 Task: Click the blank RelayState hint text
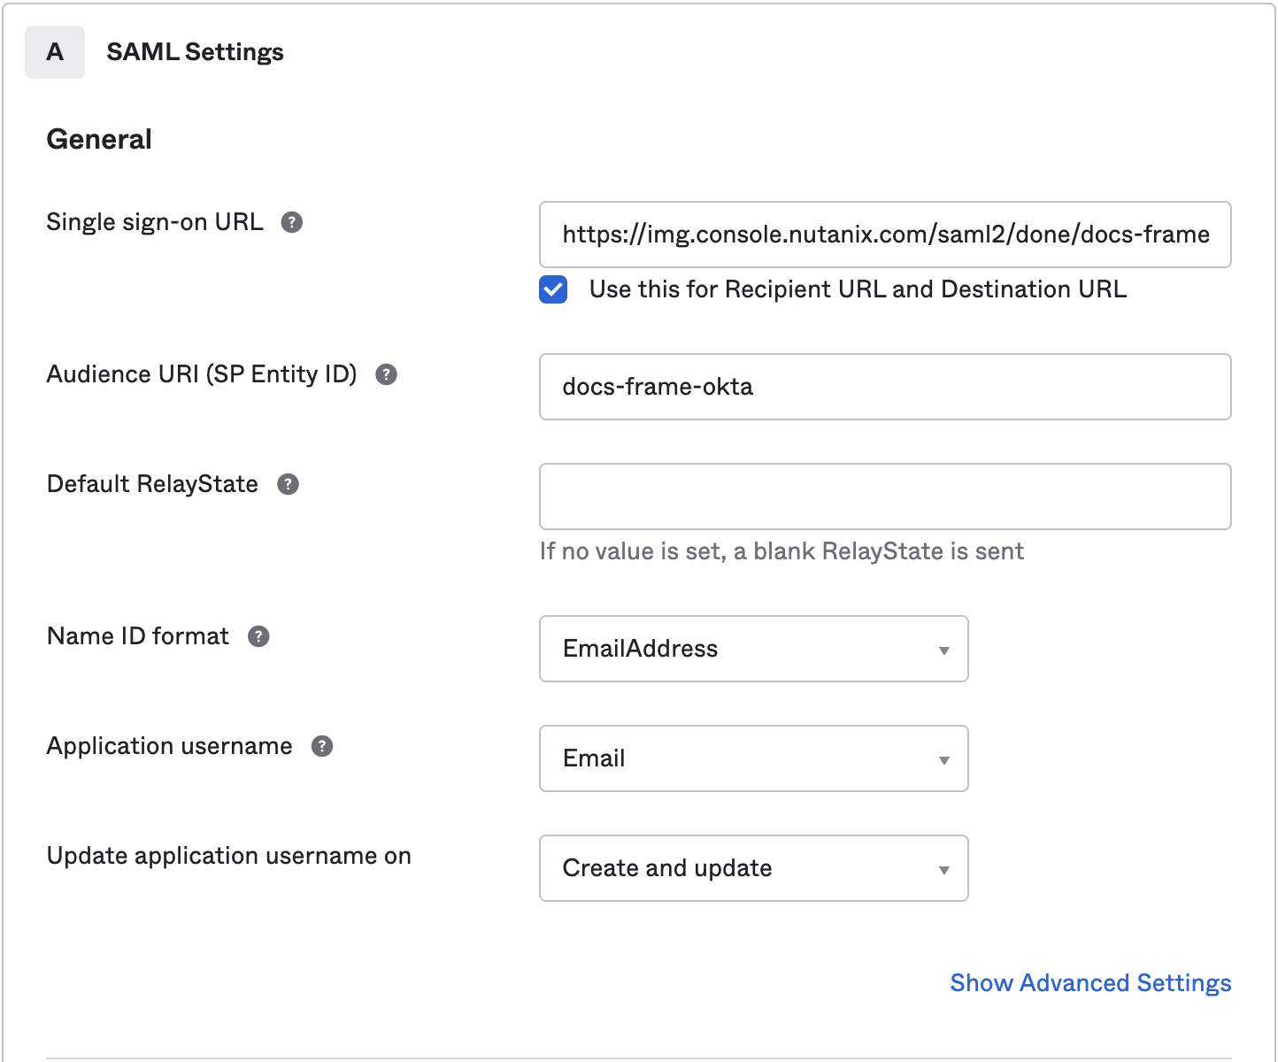[x=781, y=551]
